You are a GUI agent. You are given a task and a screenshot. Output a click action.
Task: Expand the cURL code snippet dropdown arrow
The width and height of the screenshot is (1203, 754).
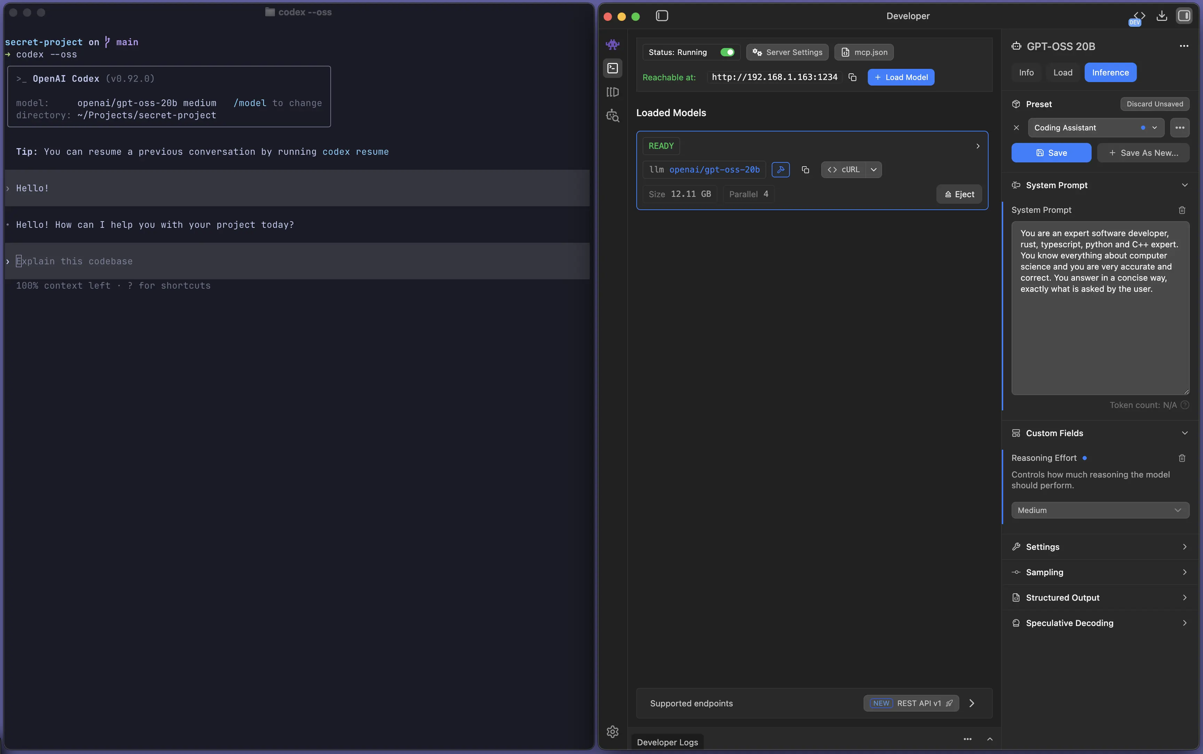[873, 170]
